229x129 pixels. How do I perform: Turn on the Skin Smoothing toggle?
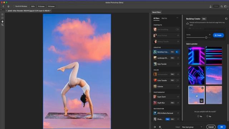pyautogui.click(x=177, y=29)
